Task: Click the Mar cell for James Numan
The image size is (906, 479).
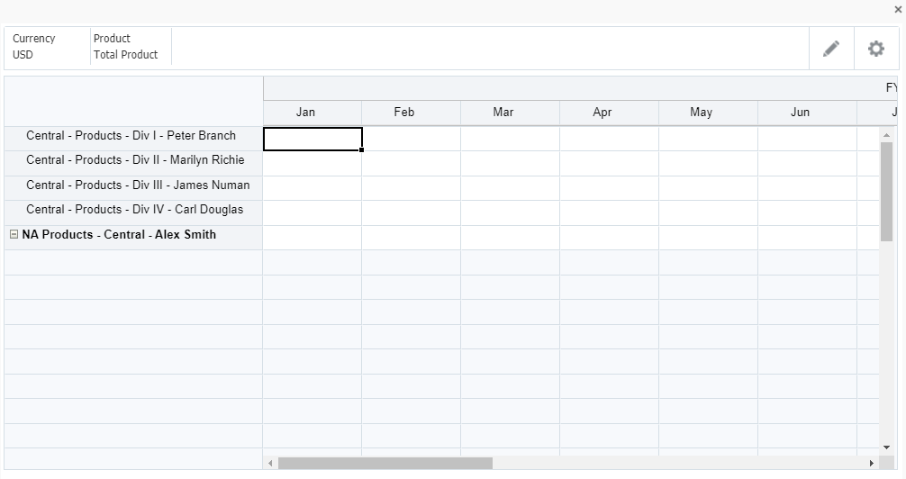Action: tap(511, 188)
